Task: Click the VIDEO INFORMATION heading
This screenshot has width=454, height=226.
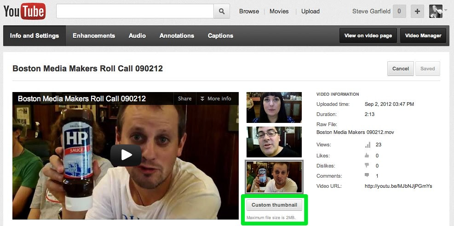Action: tap(338, 94)
